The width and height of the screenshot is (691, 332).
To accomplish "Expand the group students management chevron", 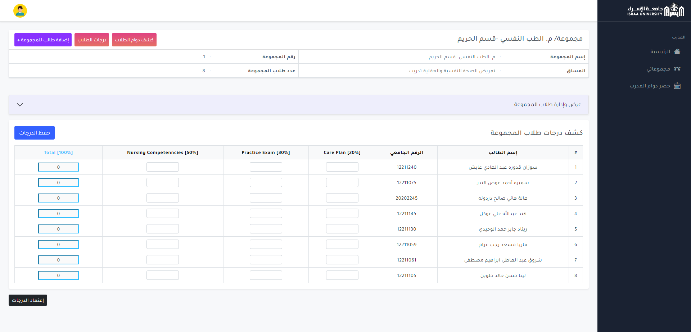I will pos(20,105).
